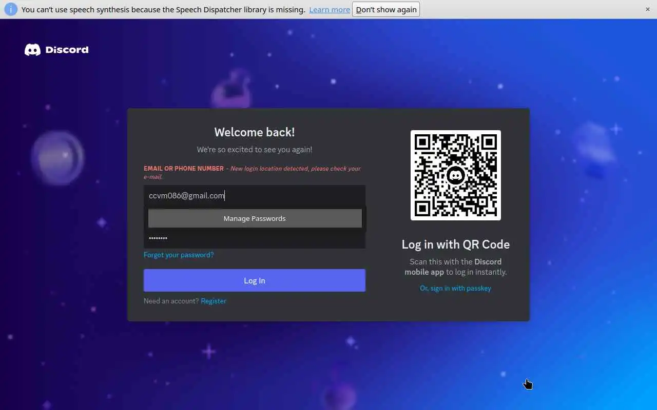Open the Register link
Viewport: 657px width, 410px height.
coord(214,301)
